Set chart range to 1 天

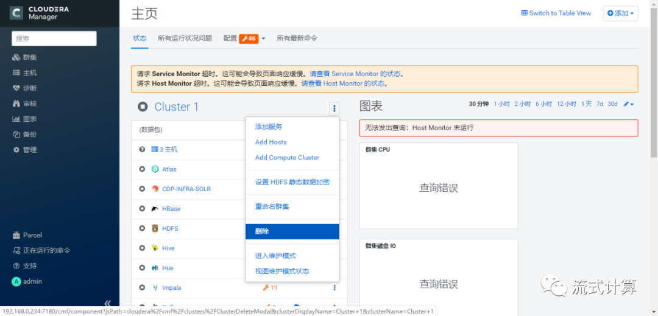(586, 104)
